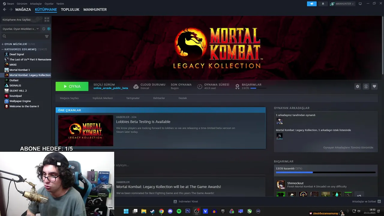
Task: Open game info icon
Action: pyautogui.click(x=366, y=86)
